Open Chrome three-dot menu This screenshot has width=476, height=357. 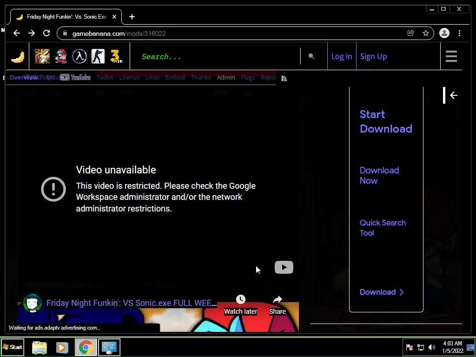pos(459,33)
